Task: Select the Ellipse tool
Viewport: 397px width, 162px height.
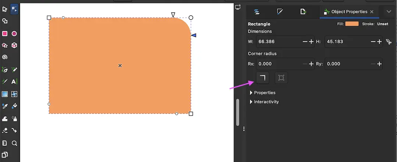Action: tap(14, 34)
